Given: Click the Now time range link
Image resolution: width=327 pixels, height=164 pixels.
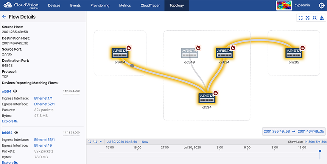Looking at the screenshot, I should click(145, 142).
